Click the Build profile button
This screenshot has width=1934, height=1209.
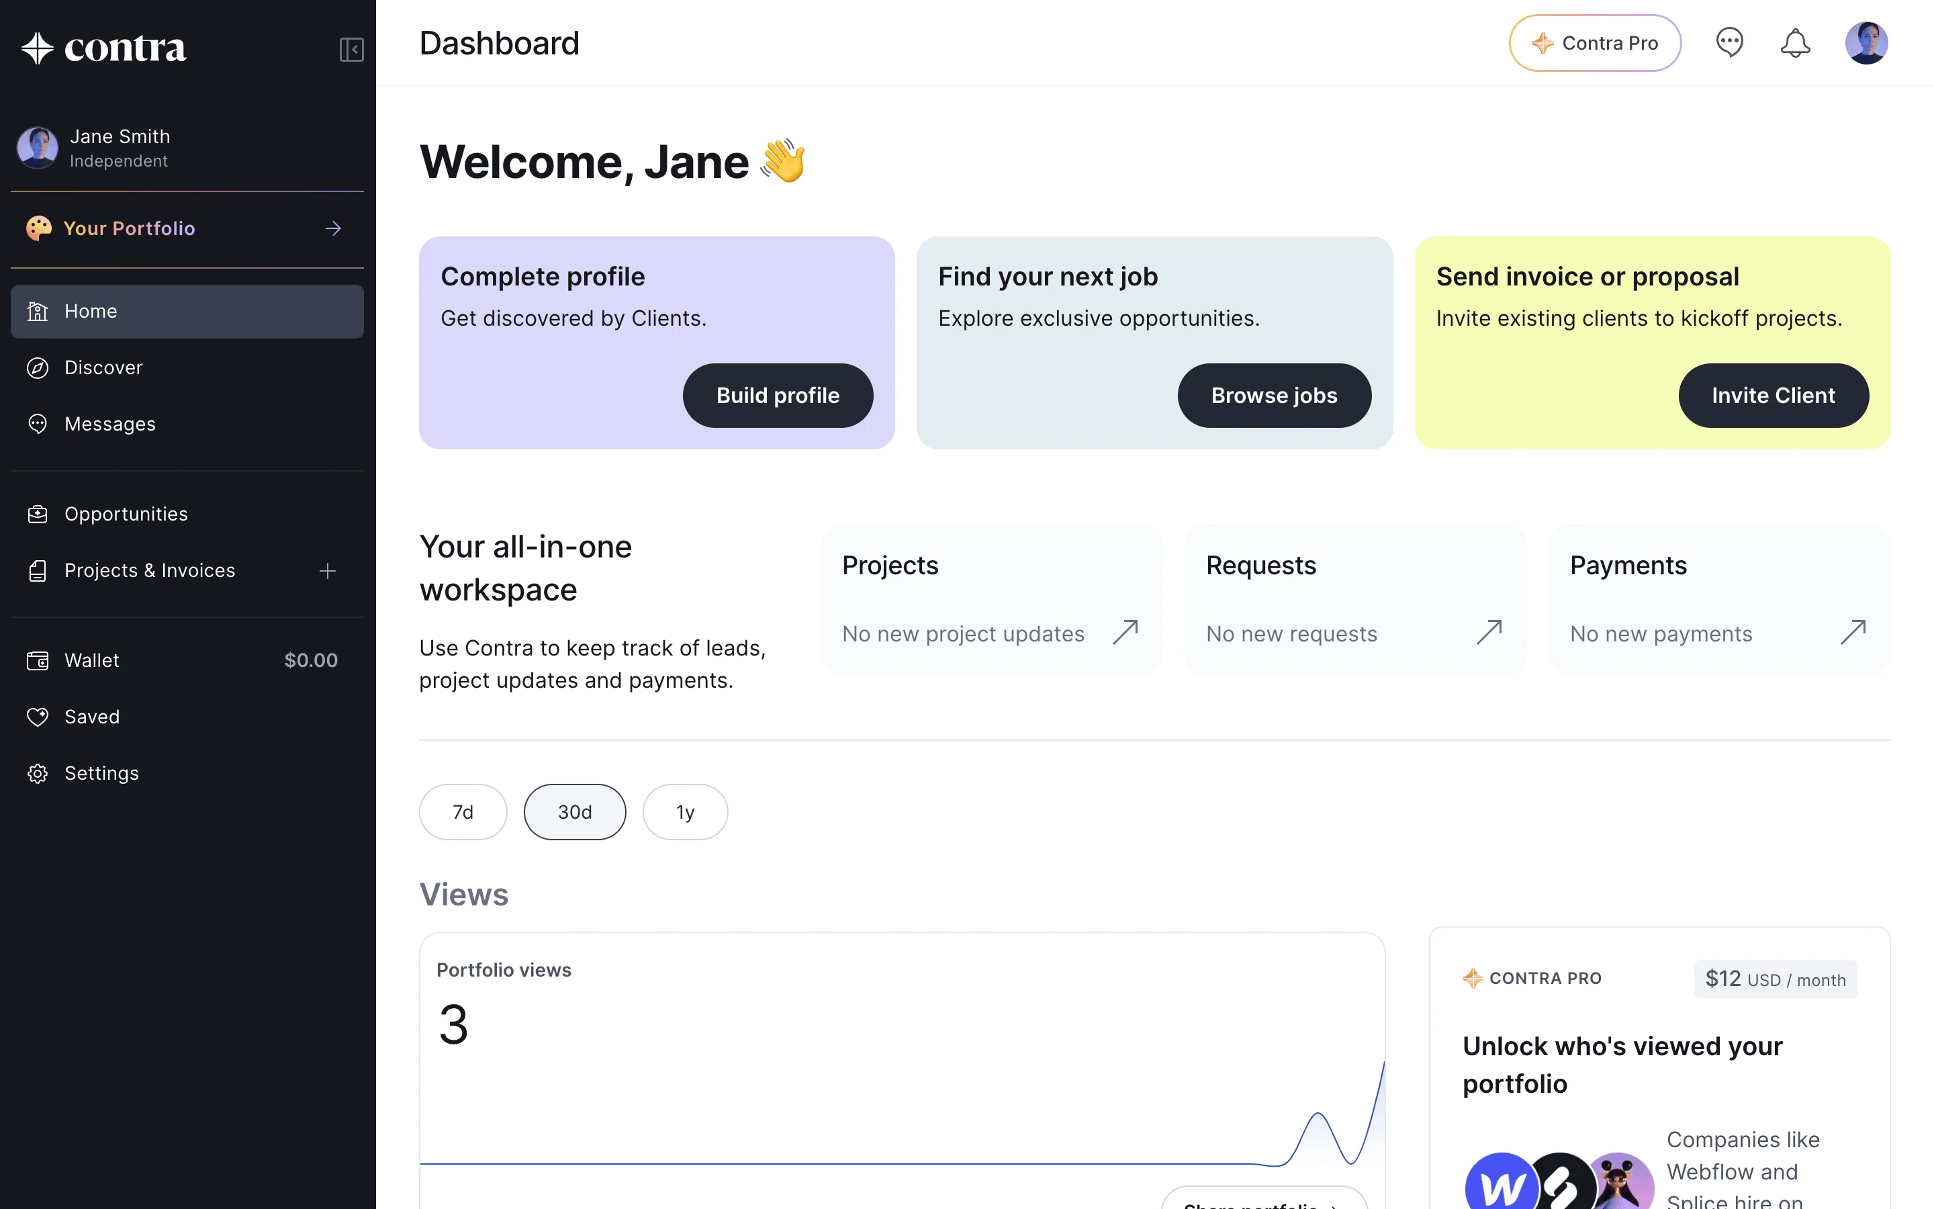point(777,395)
